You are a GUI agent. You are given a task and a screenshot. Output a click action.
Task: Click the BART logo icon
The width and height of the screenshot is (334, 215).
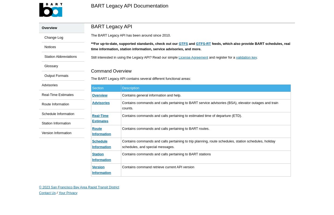tap(51, 10)
